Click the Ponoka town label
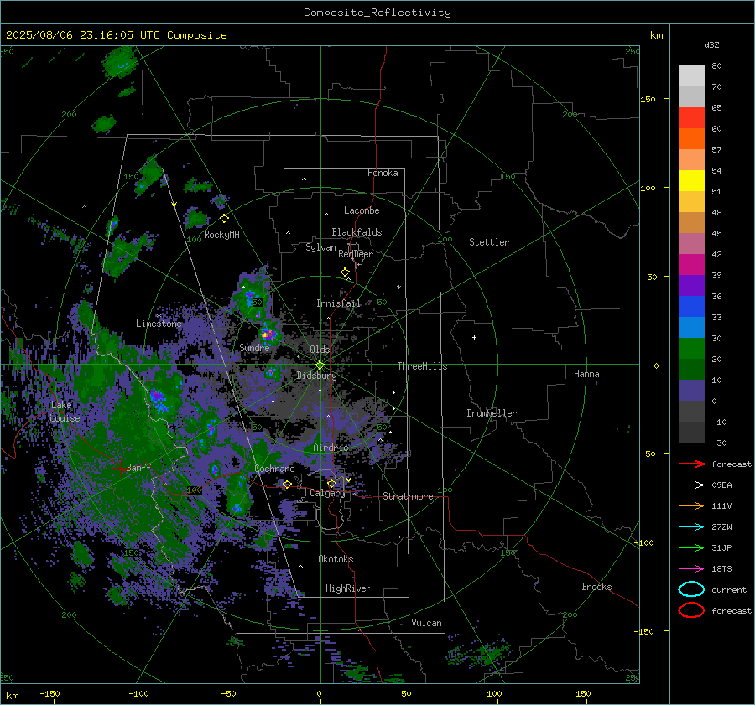This screenshot has width=755, height=705. click(383, 173)
